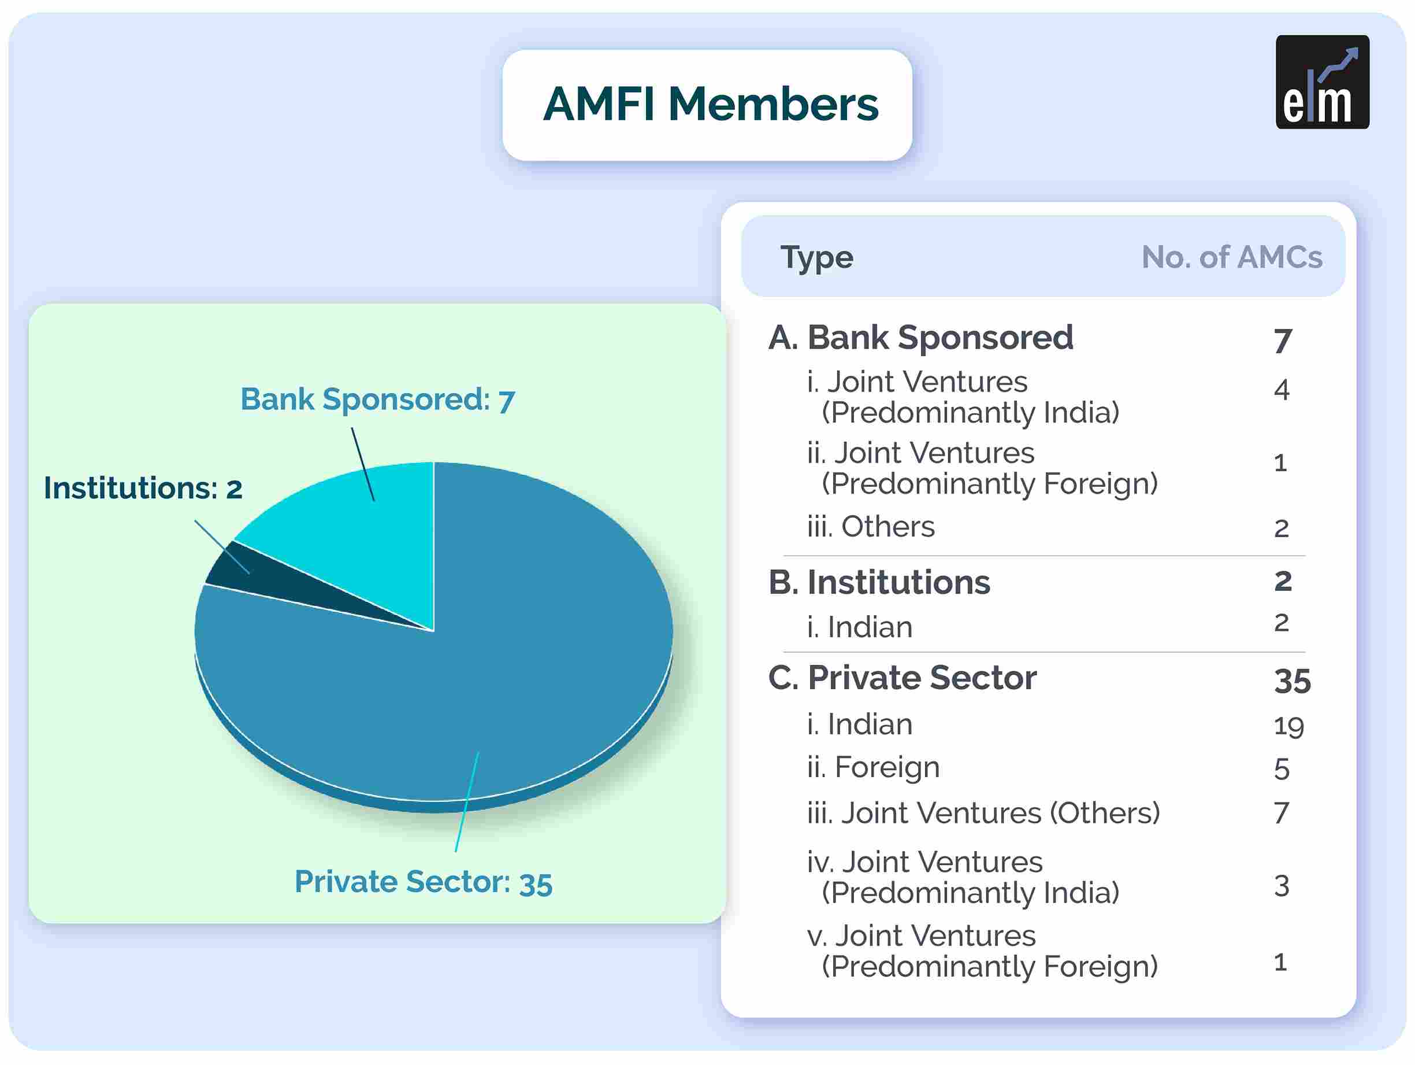The height and width of the screenshot is (1065, 1415).
Task: Select the B. Institutions row heading
Action: pyautogui.click(x=879, y=582)
